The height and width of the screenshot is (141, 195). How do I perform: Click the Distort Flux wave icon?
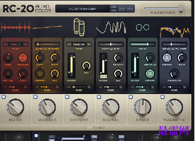tap(89, 87)
